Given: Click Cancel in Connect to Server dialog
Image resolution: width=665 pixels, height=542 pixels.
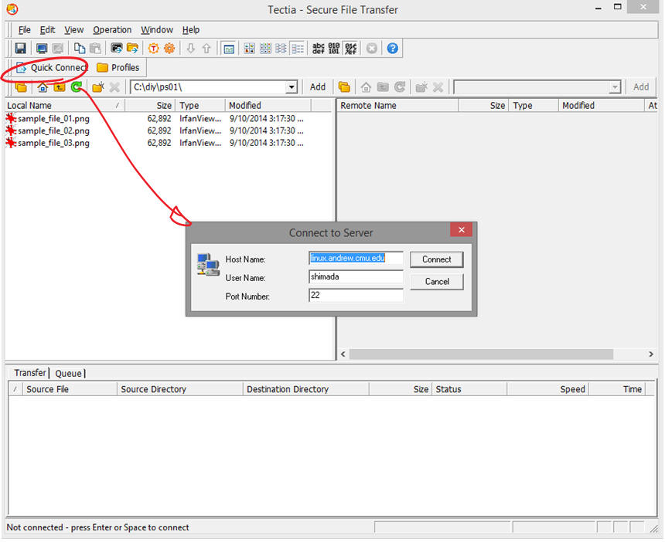Looking at the screenshot, I should click(436, 282).
